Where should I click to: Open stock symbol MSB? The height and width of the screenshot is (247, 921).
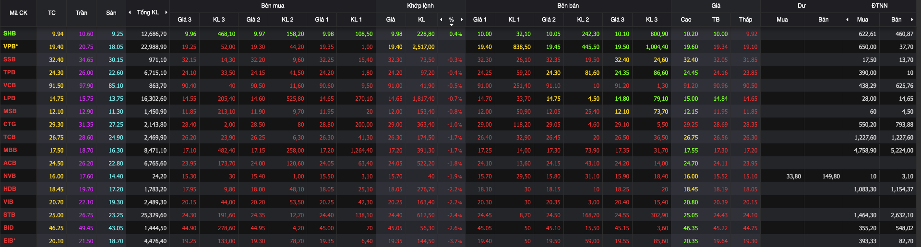pos(10,111)
